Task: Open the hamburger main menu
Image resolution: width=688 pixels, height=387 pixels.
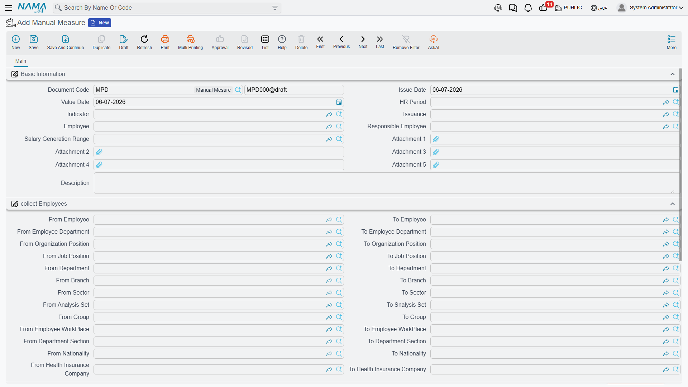Action: coord(9,8)
